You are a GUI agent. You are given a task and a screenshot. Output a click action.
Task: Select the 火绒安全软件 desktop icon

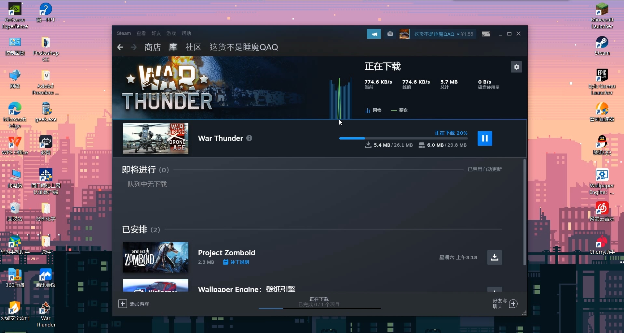point(15,311)
